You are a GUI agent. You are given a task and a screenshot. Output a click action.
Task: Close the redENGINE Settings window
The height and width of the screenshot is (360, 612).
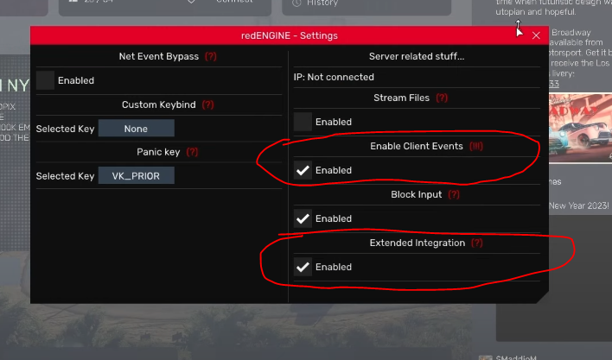click(x=536, y=35)
